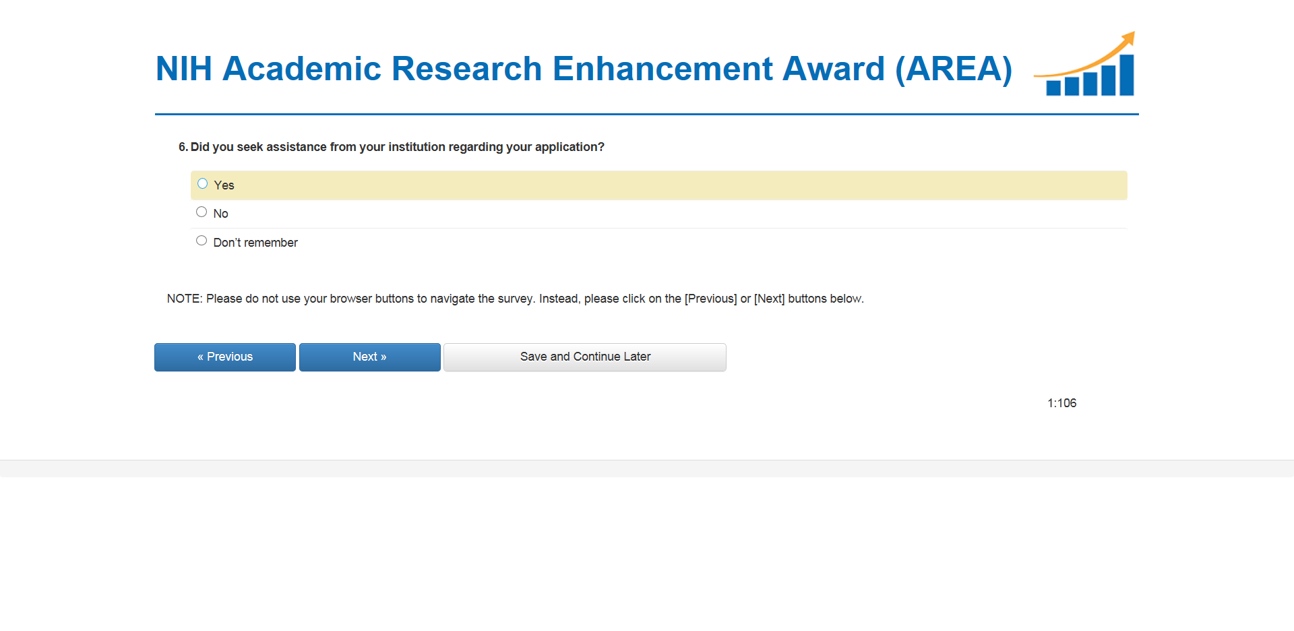Click the navigation NOTE text
This screenshot has height=631, width=1294.
tap(515, 299)
